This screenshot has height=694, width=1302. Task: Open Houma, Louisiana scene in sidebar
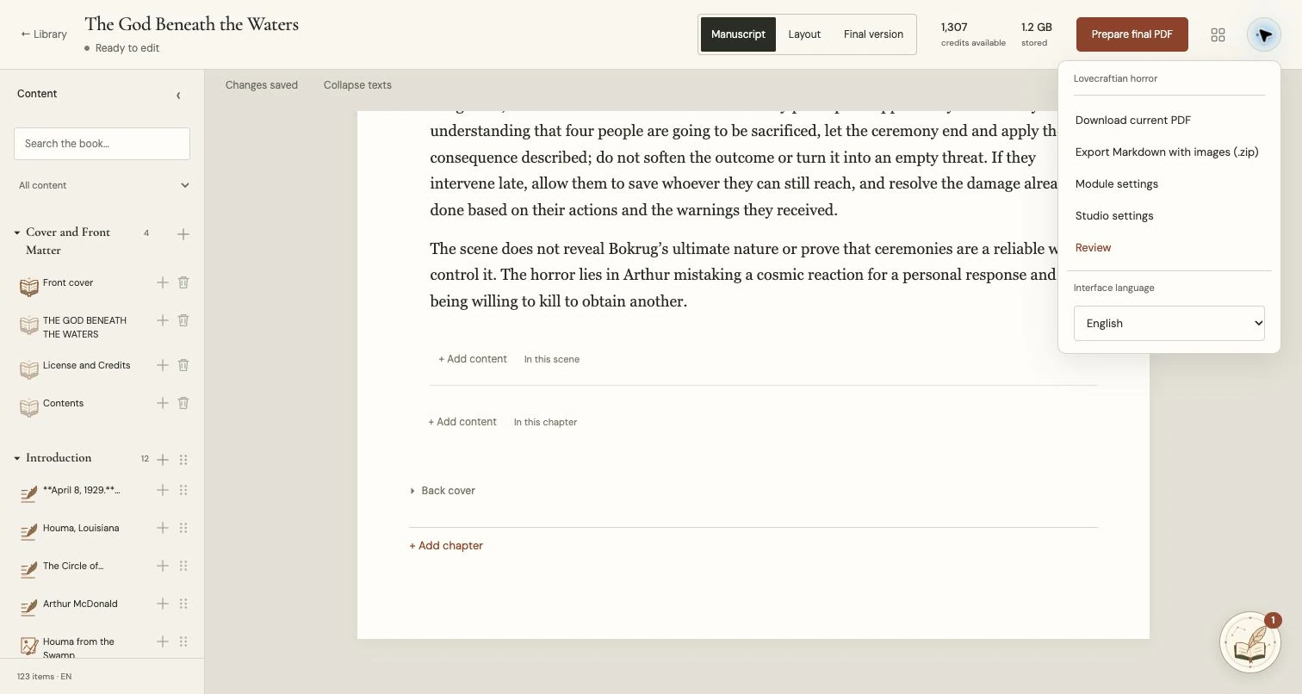[x=81, y=528]
